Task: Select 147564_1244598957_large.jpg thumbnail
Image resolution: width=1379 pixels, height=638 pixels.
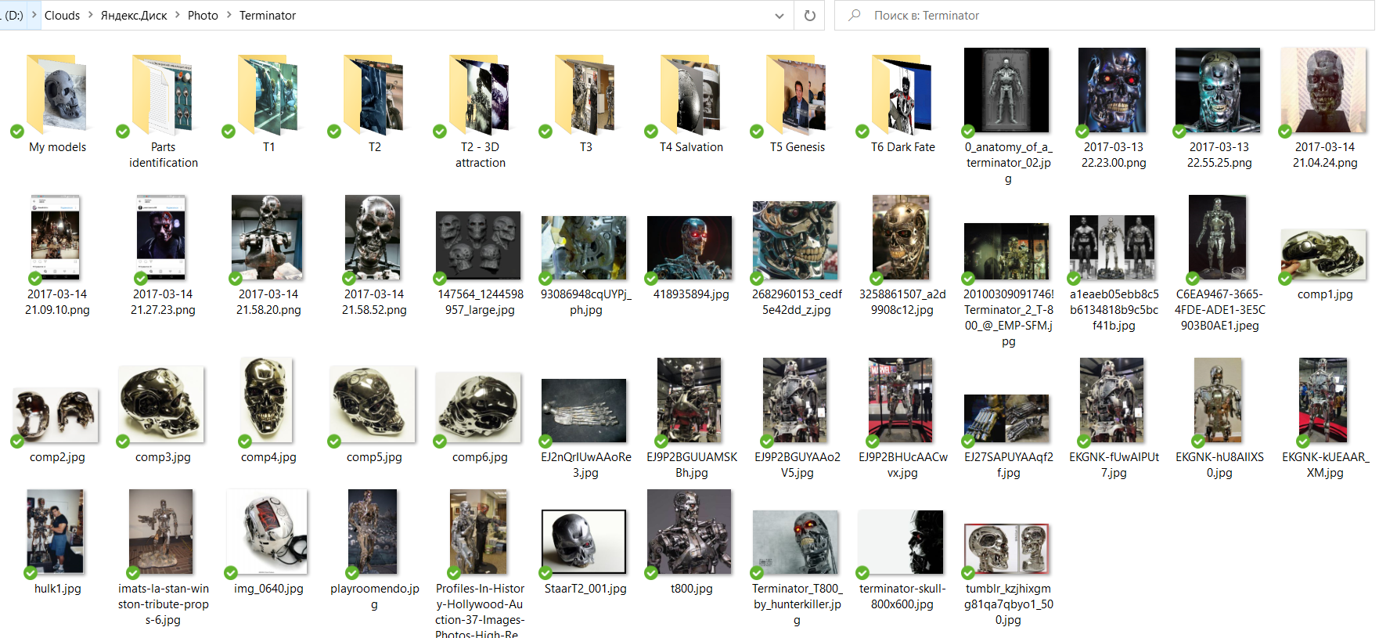Action: (x=478, y=245)
